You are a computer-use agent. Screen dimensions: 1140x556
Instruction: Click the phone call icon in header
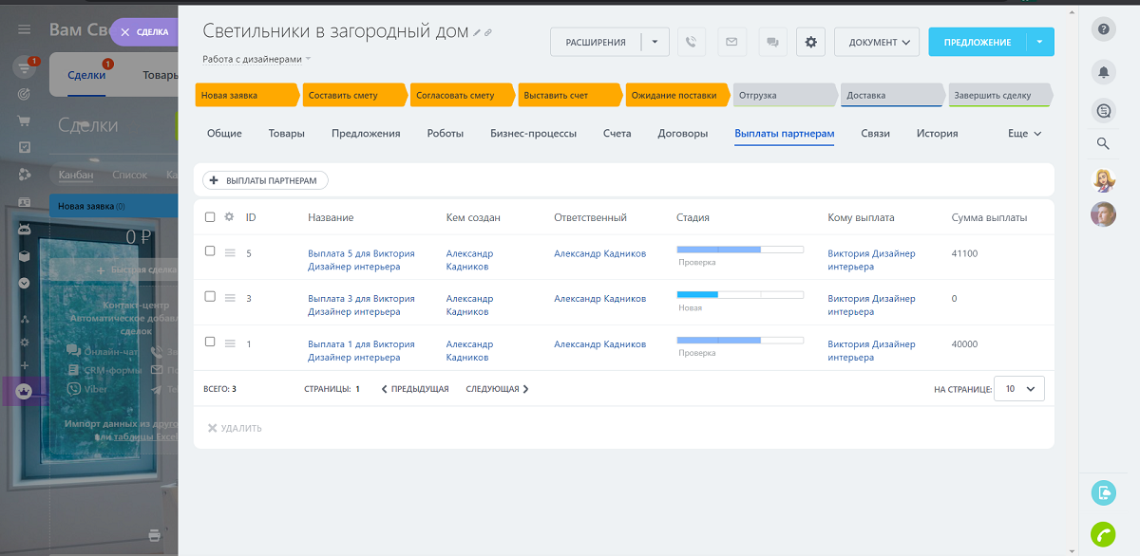[691, 42]
